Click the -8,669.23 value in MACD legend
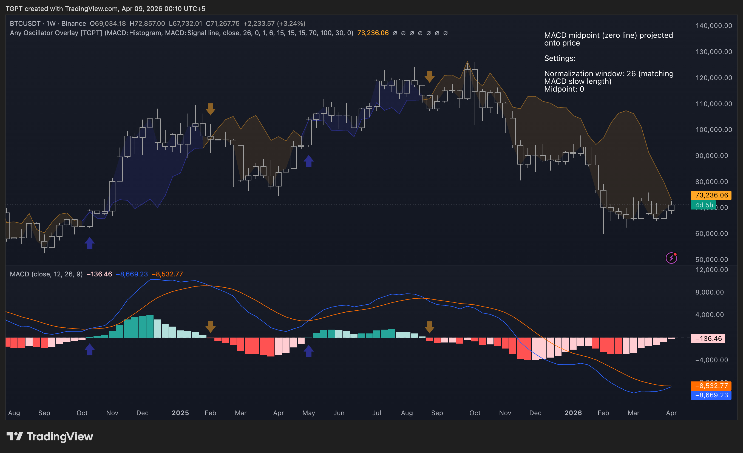Screen dimensions: 743x453 point(132,274)
